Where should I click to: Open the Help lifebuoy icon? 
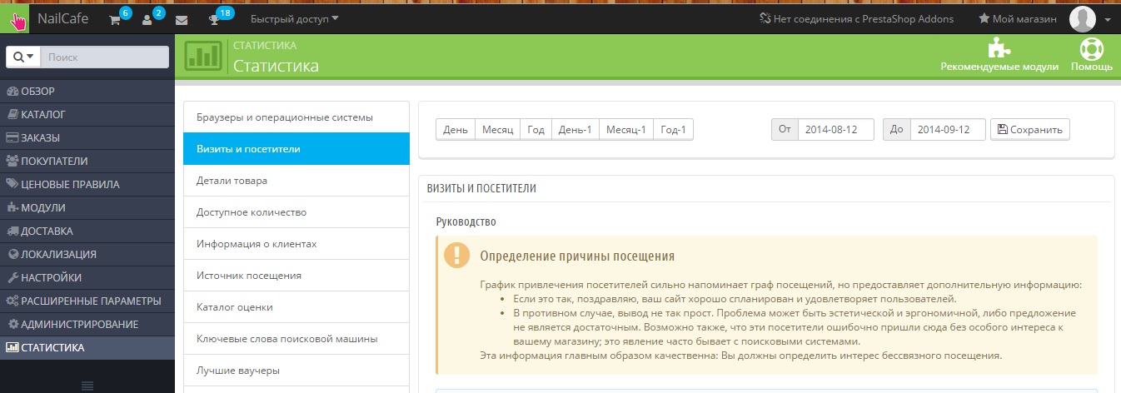point(1091,49)
